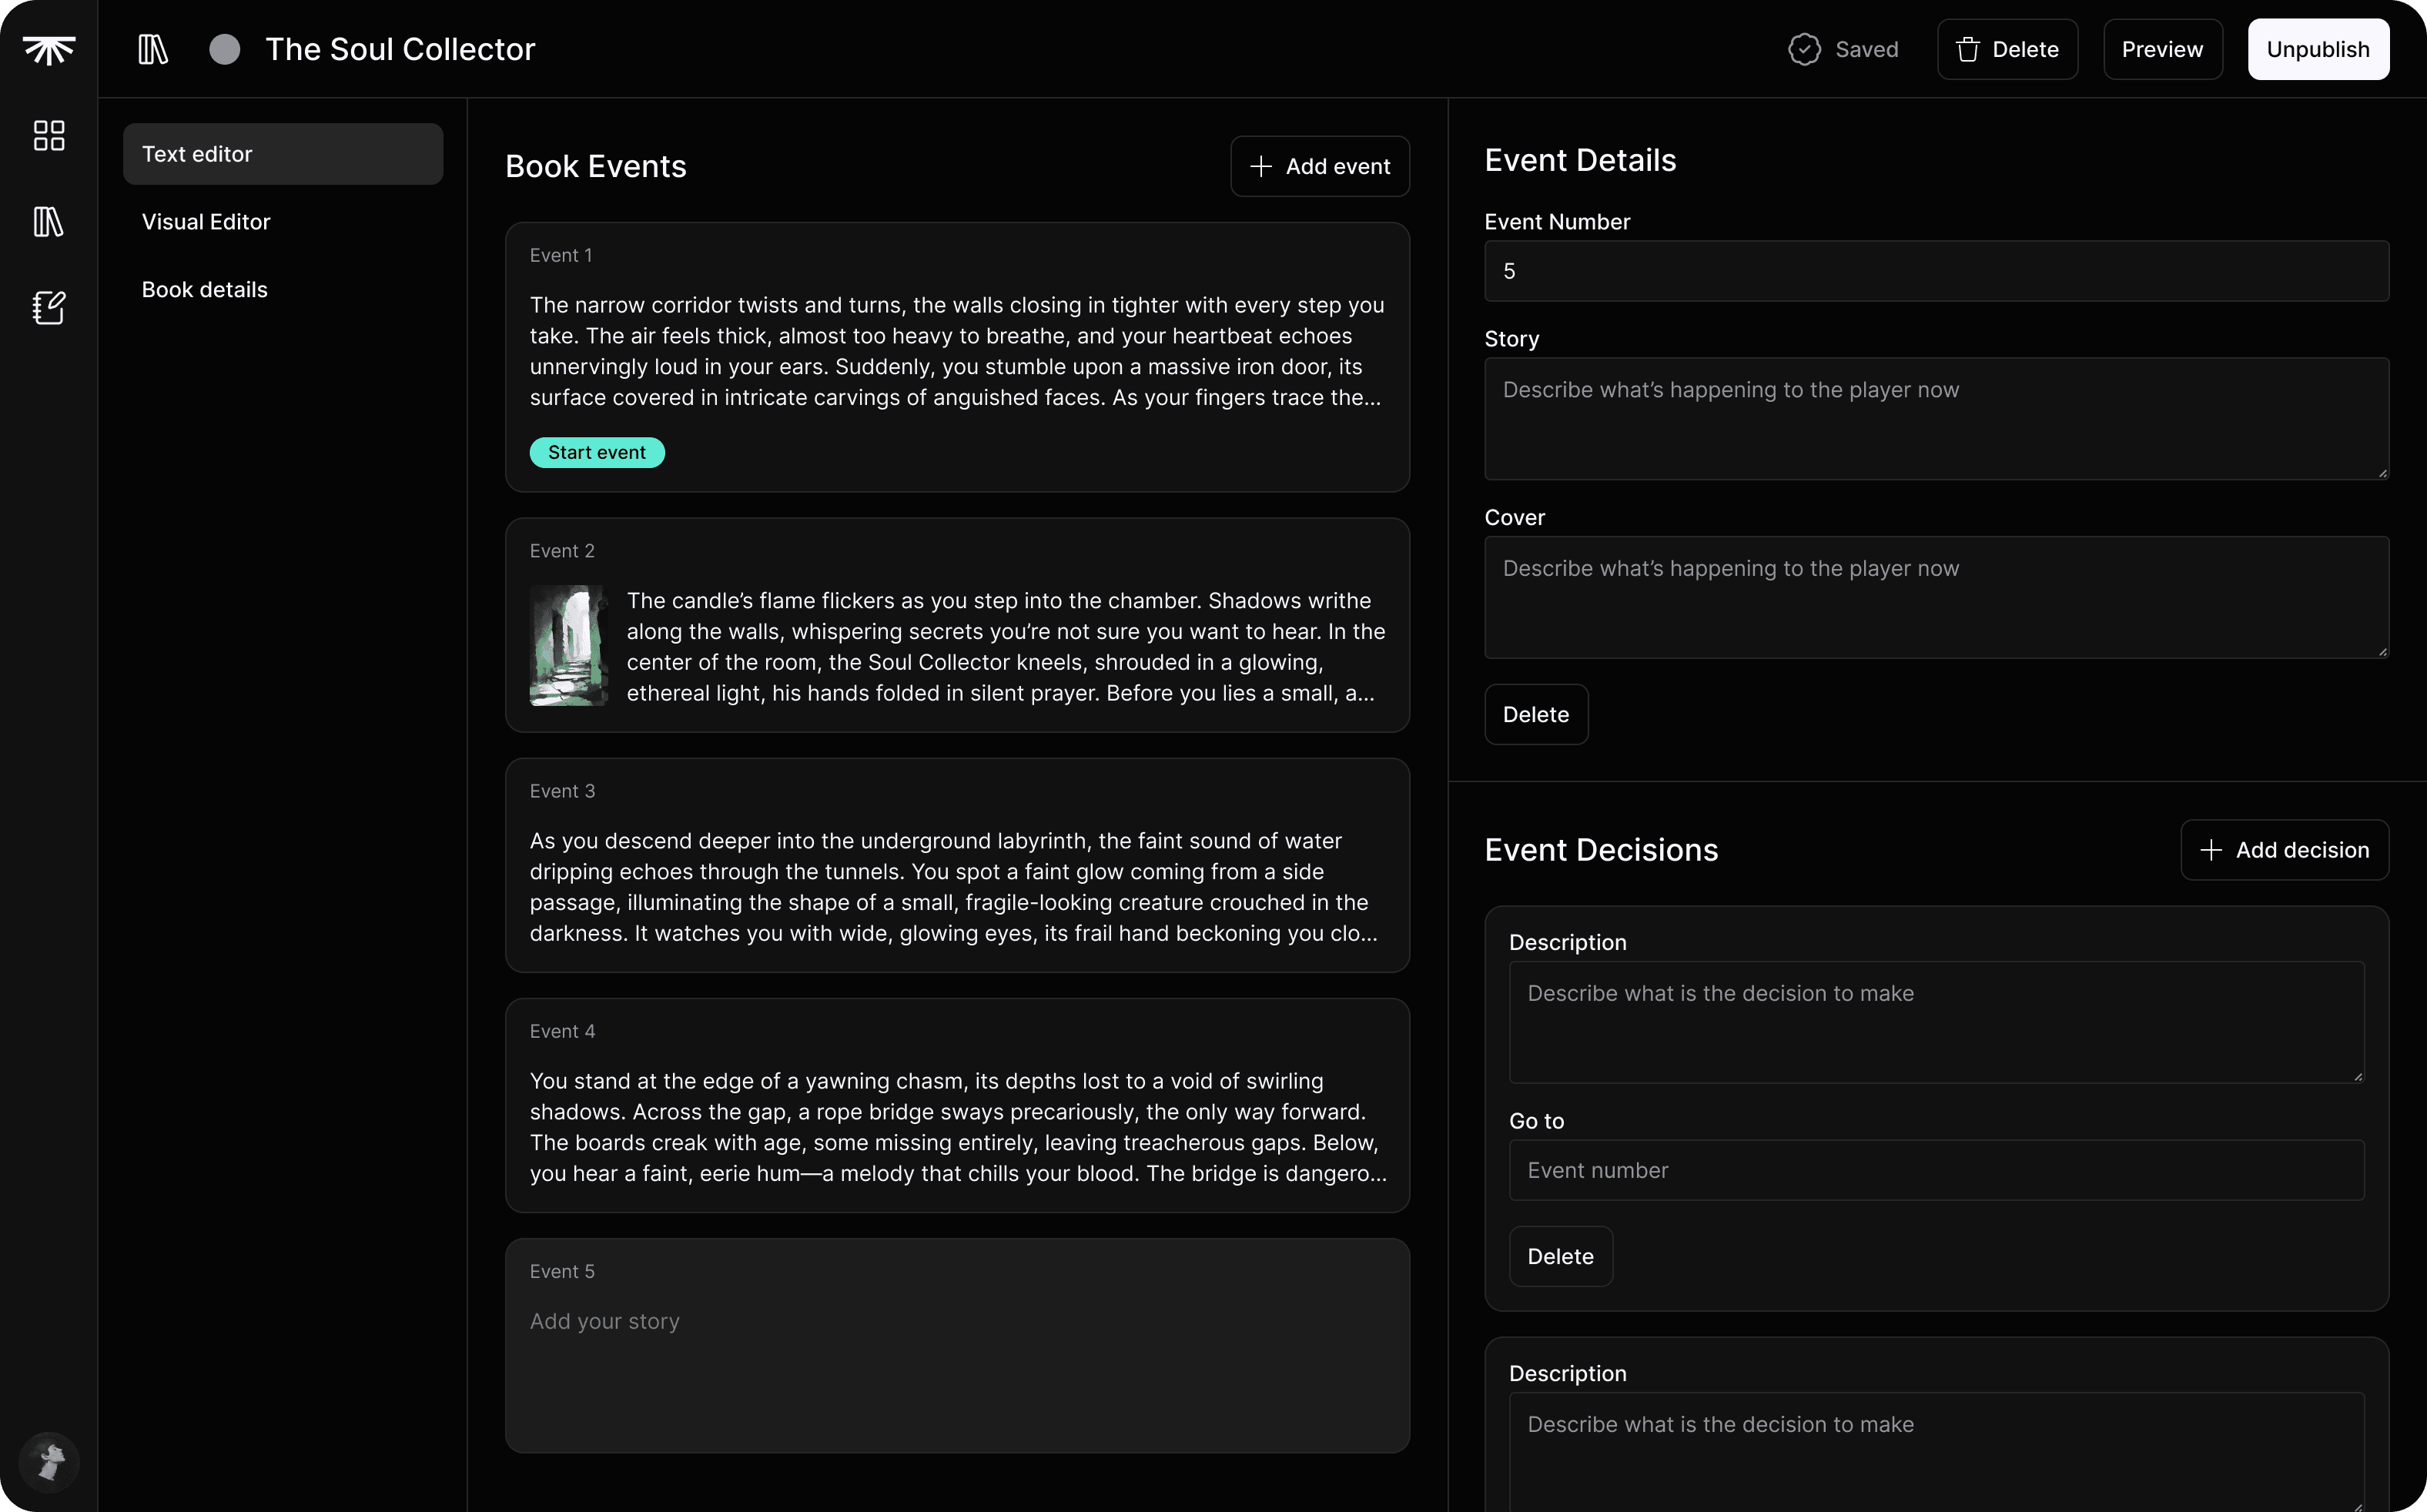Open the dashboard grid icon in sidebar
2427x1512 pixels.
click(x=49, y=135)
